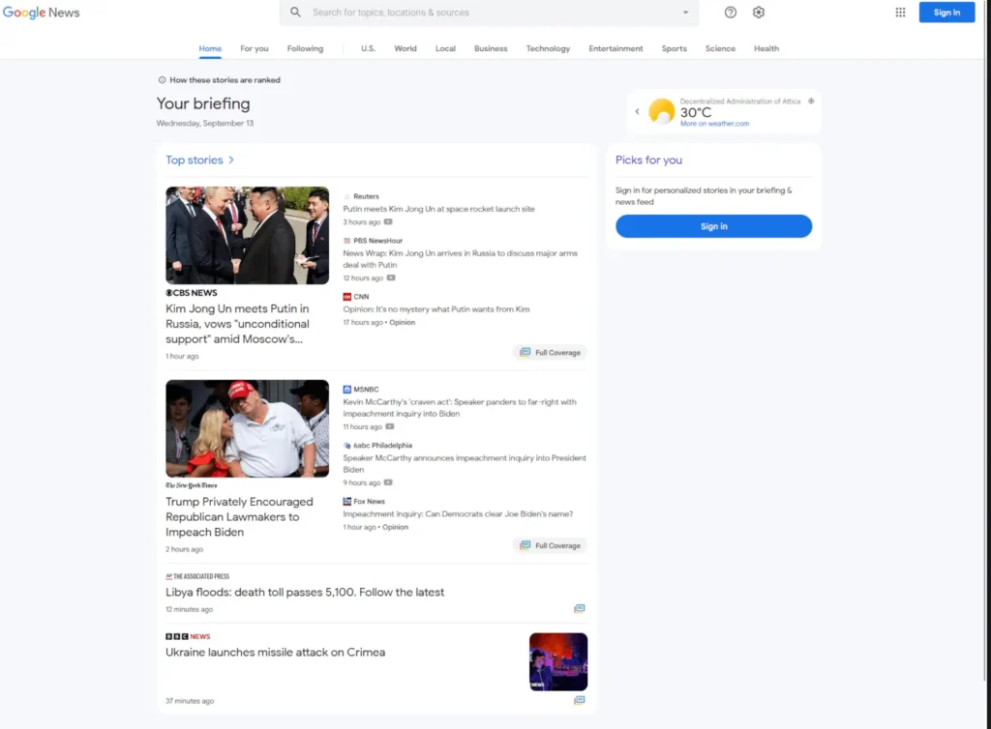The image size is (991, 729).
Task: Click full coverage icon for Crimea story
Action: click(579, 700)
